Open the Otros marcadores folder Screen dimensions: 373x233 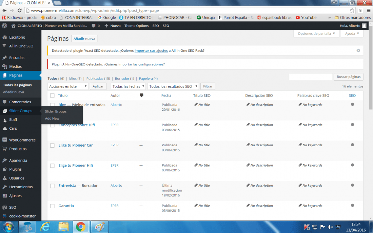coord(353,18)
